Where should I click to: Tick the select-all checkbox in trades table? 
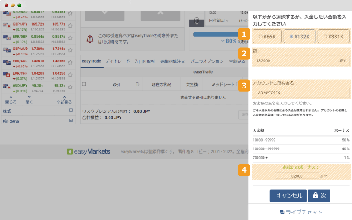(84, 84)
